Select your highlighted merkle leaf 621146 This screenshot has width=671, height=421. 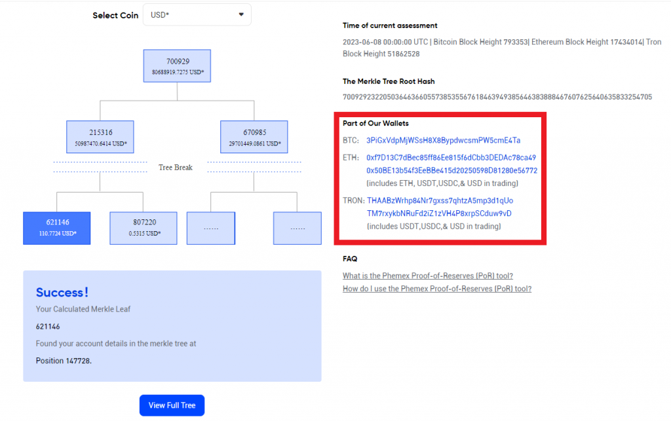[x=57, y=228]
